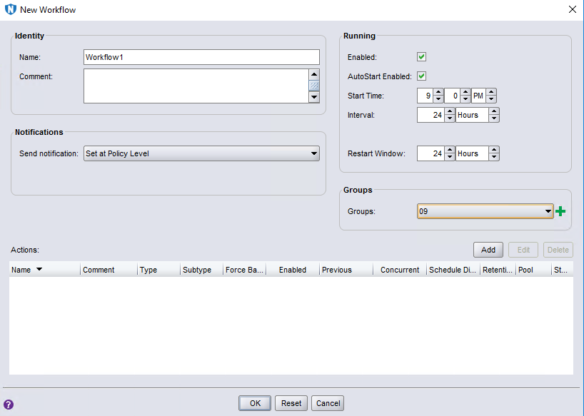Screen dimensions: 584x416
Task: Increase the Start Time hour value
Action: [438, 92]
